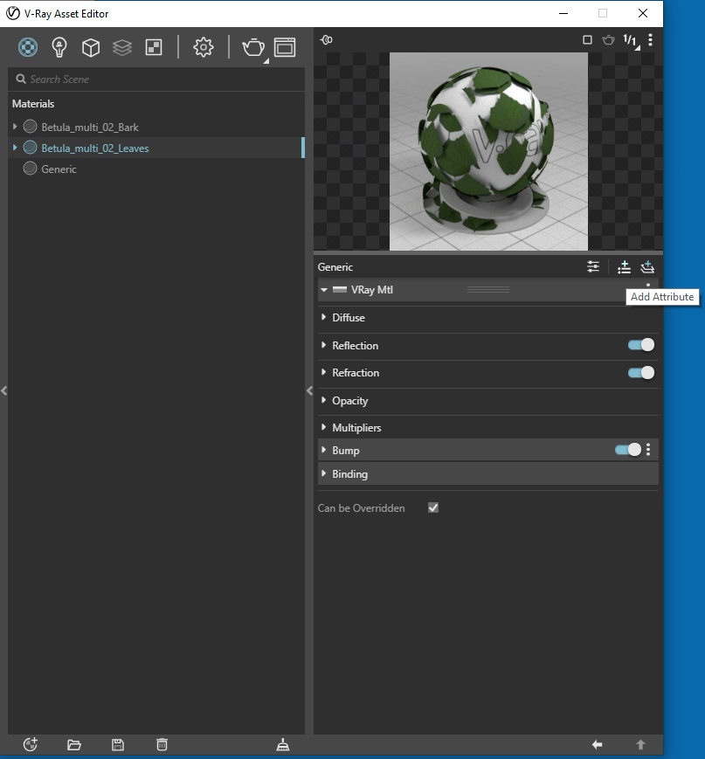Stop the preview render with the square icon

[x=587, y=39]
